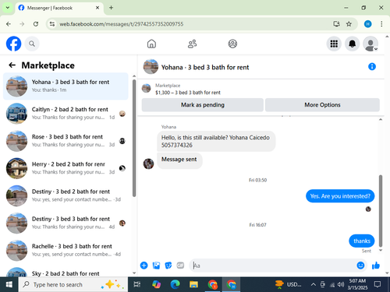Go back from Marketplace with left arrow
Screen dimensions: 390x292
(x=12, y=65)
